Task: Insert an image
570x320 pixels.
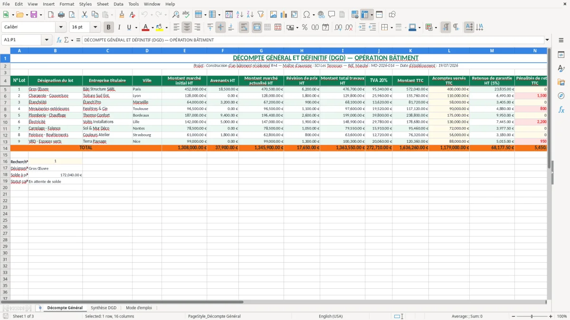Action: pos(274,15)
